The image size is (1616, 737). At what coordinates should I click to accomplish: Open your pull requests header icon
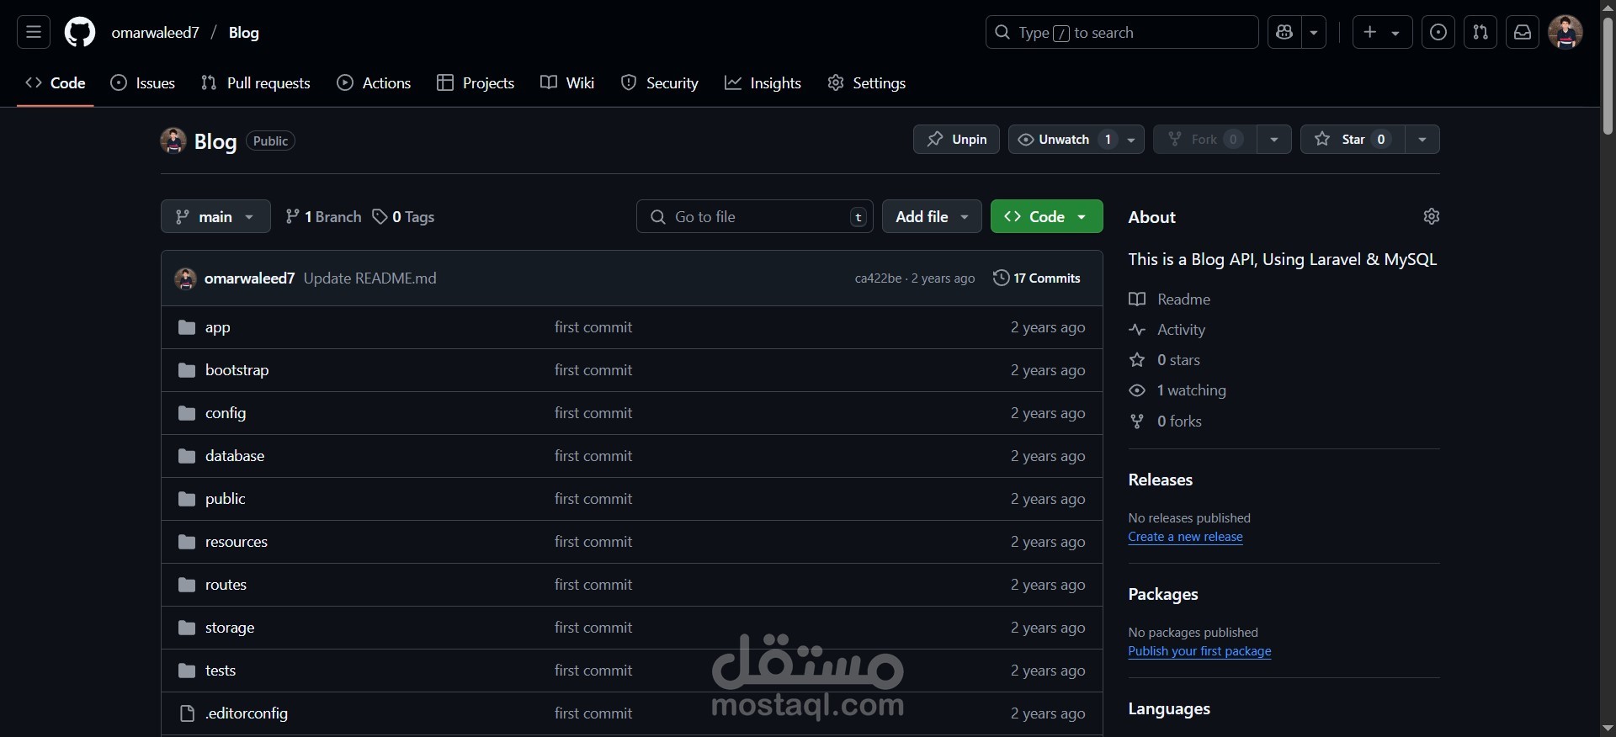pyautogui.click(x=1480, y=33)
